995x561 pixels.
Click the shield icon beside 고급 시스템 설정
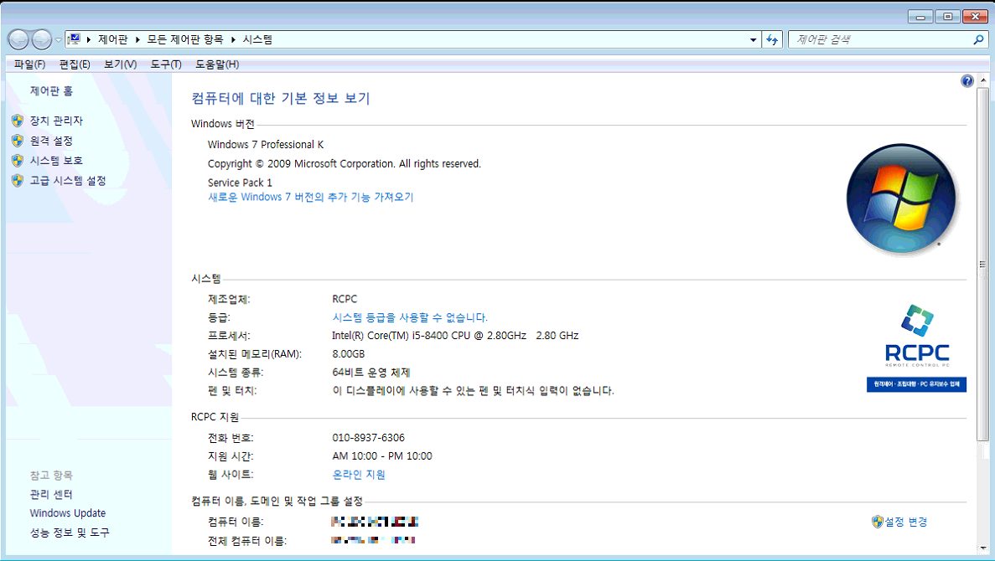click(18, 181)
